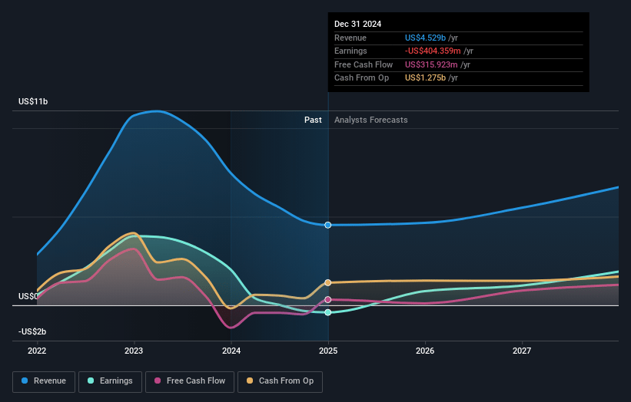Click the 2027 axis label
Image resolution: width=631 pixels, height=402 pixels.
tap(522, 351)
